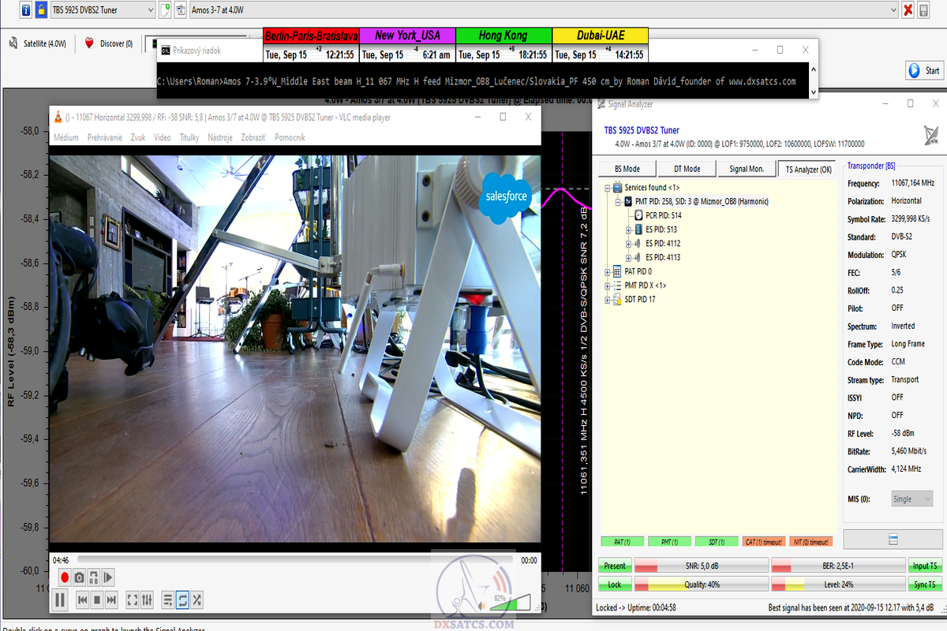The image size is (947, 631).
Task: Toggle VLC random shuffle
Action: (x=197, y=600)
